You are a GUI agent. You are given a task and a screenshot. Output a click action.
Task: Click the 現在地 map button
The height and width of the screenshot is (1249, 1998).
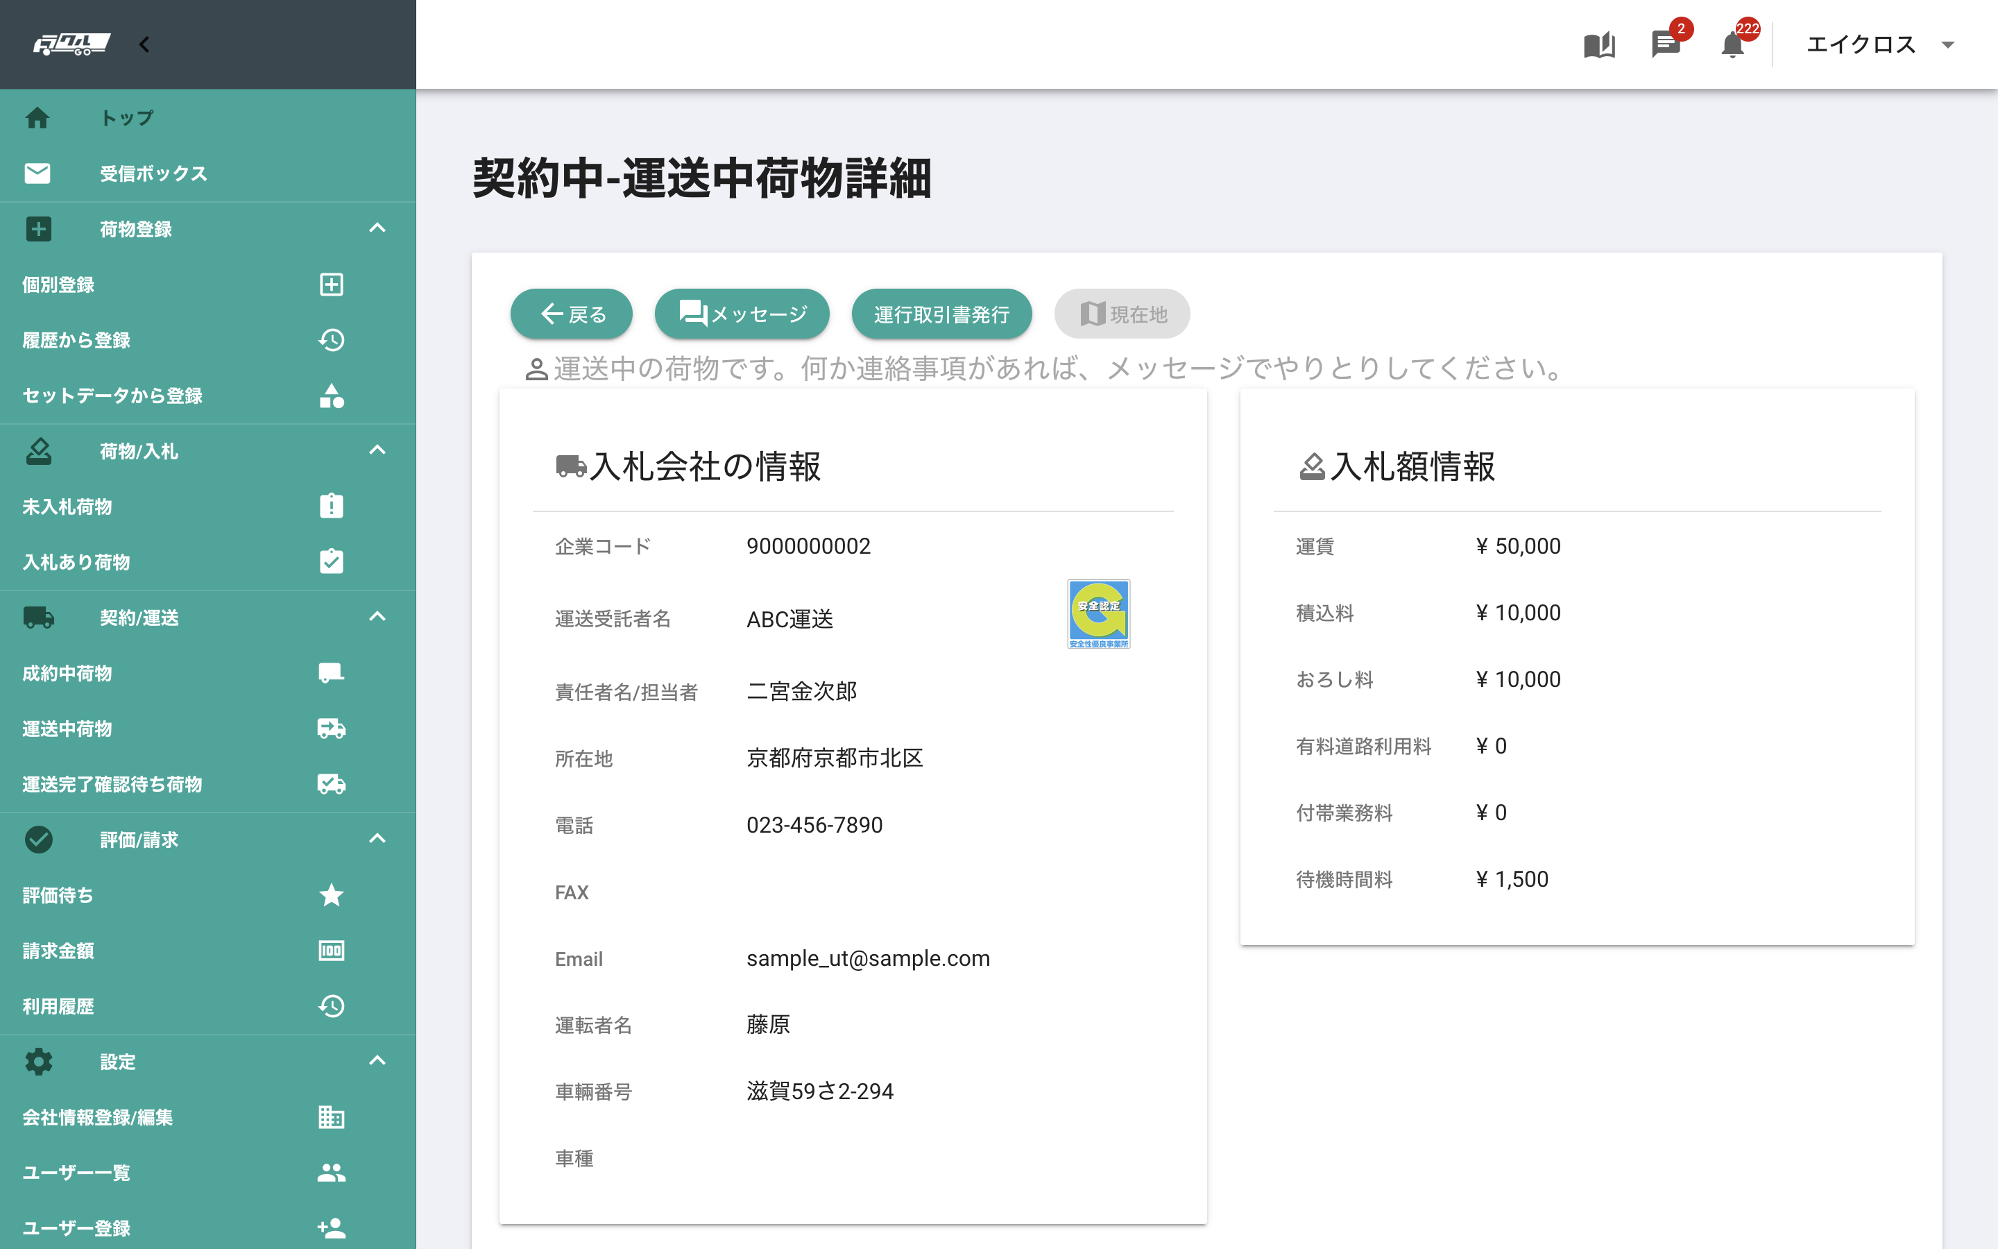pos(1122,314)
